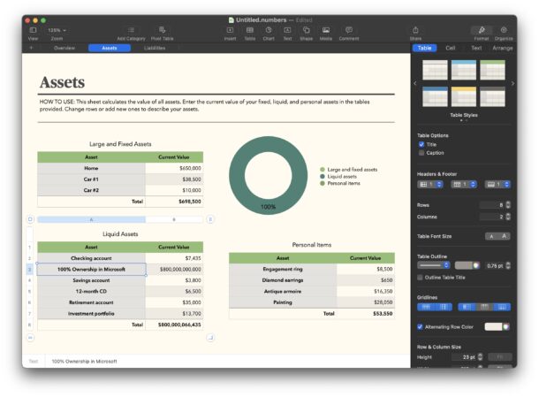Open the Chart tool
This screenshot has width=539, height=397.
268,30
